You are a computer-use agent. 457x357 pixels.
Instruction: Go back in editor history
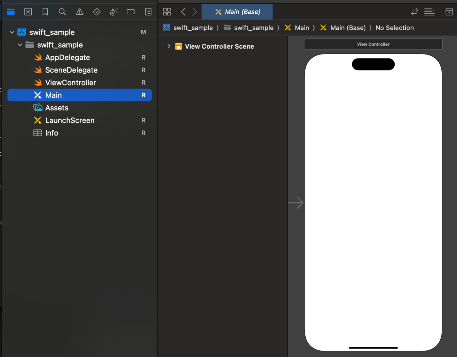[x=183, y=12]
